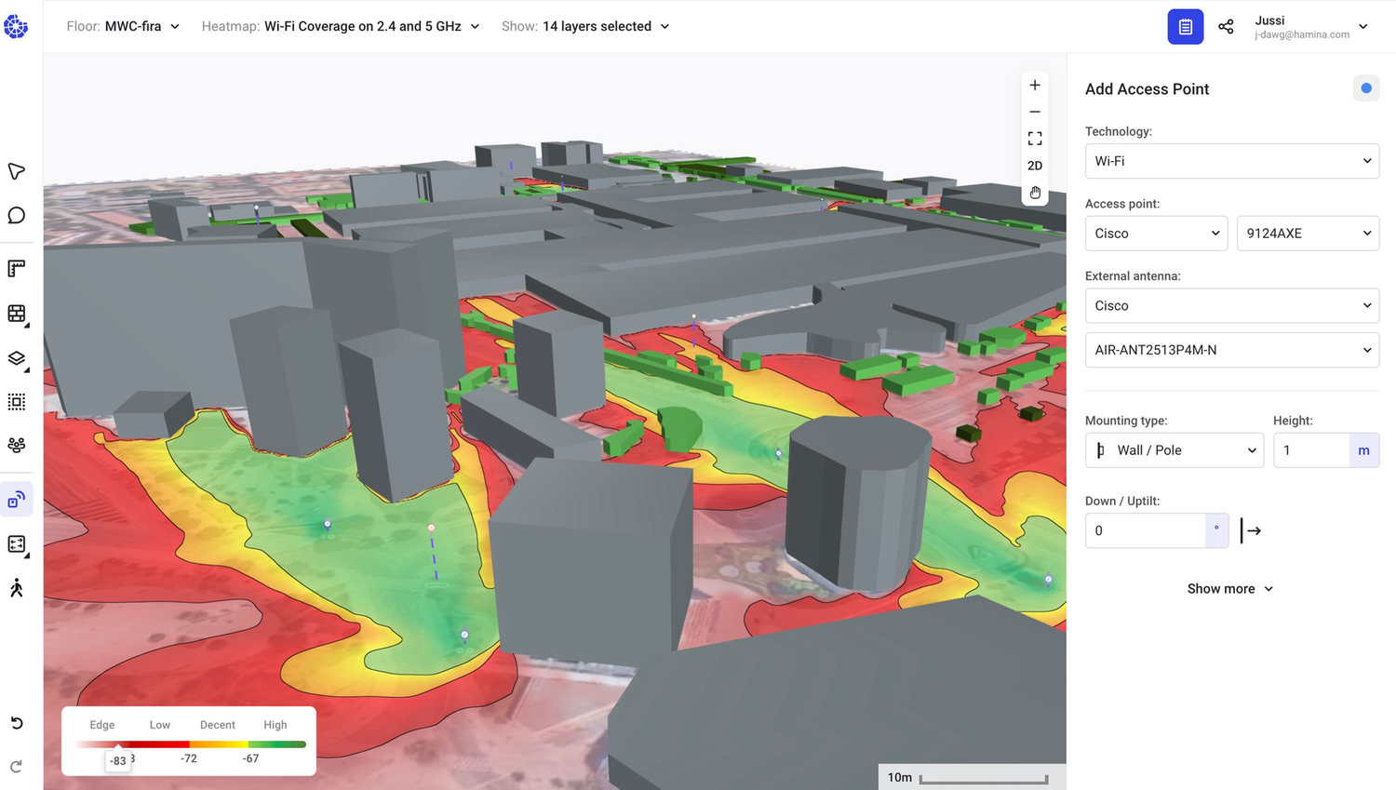Click the Height input field
This screenshot has width=1396, height=790.
click(1312, 449)
